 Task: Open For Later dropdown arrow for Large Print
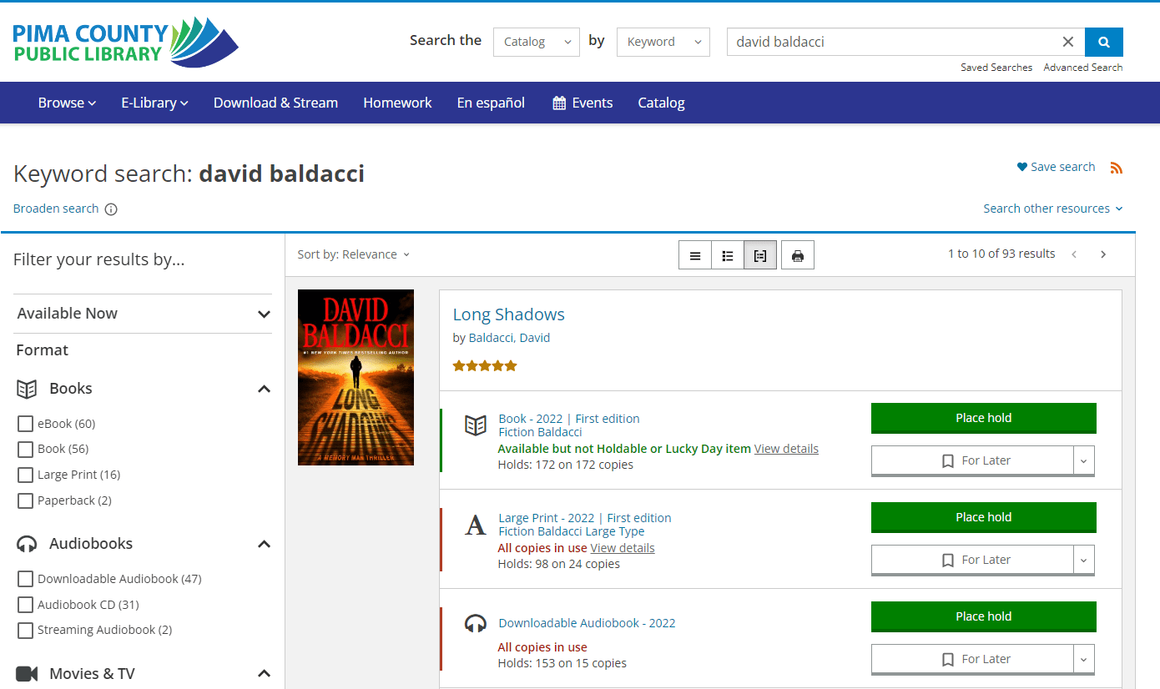(x=1084, y=560)
